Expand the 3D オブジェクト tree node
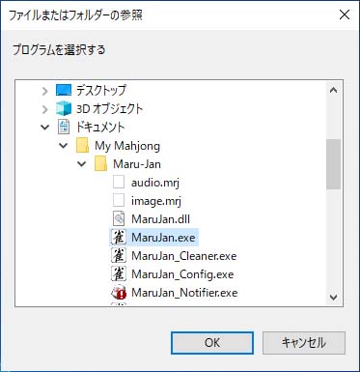360x372 pixels. pos(45,109)
